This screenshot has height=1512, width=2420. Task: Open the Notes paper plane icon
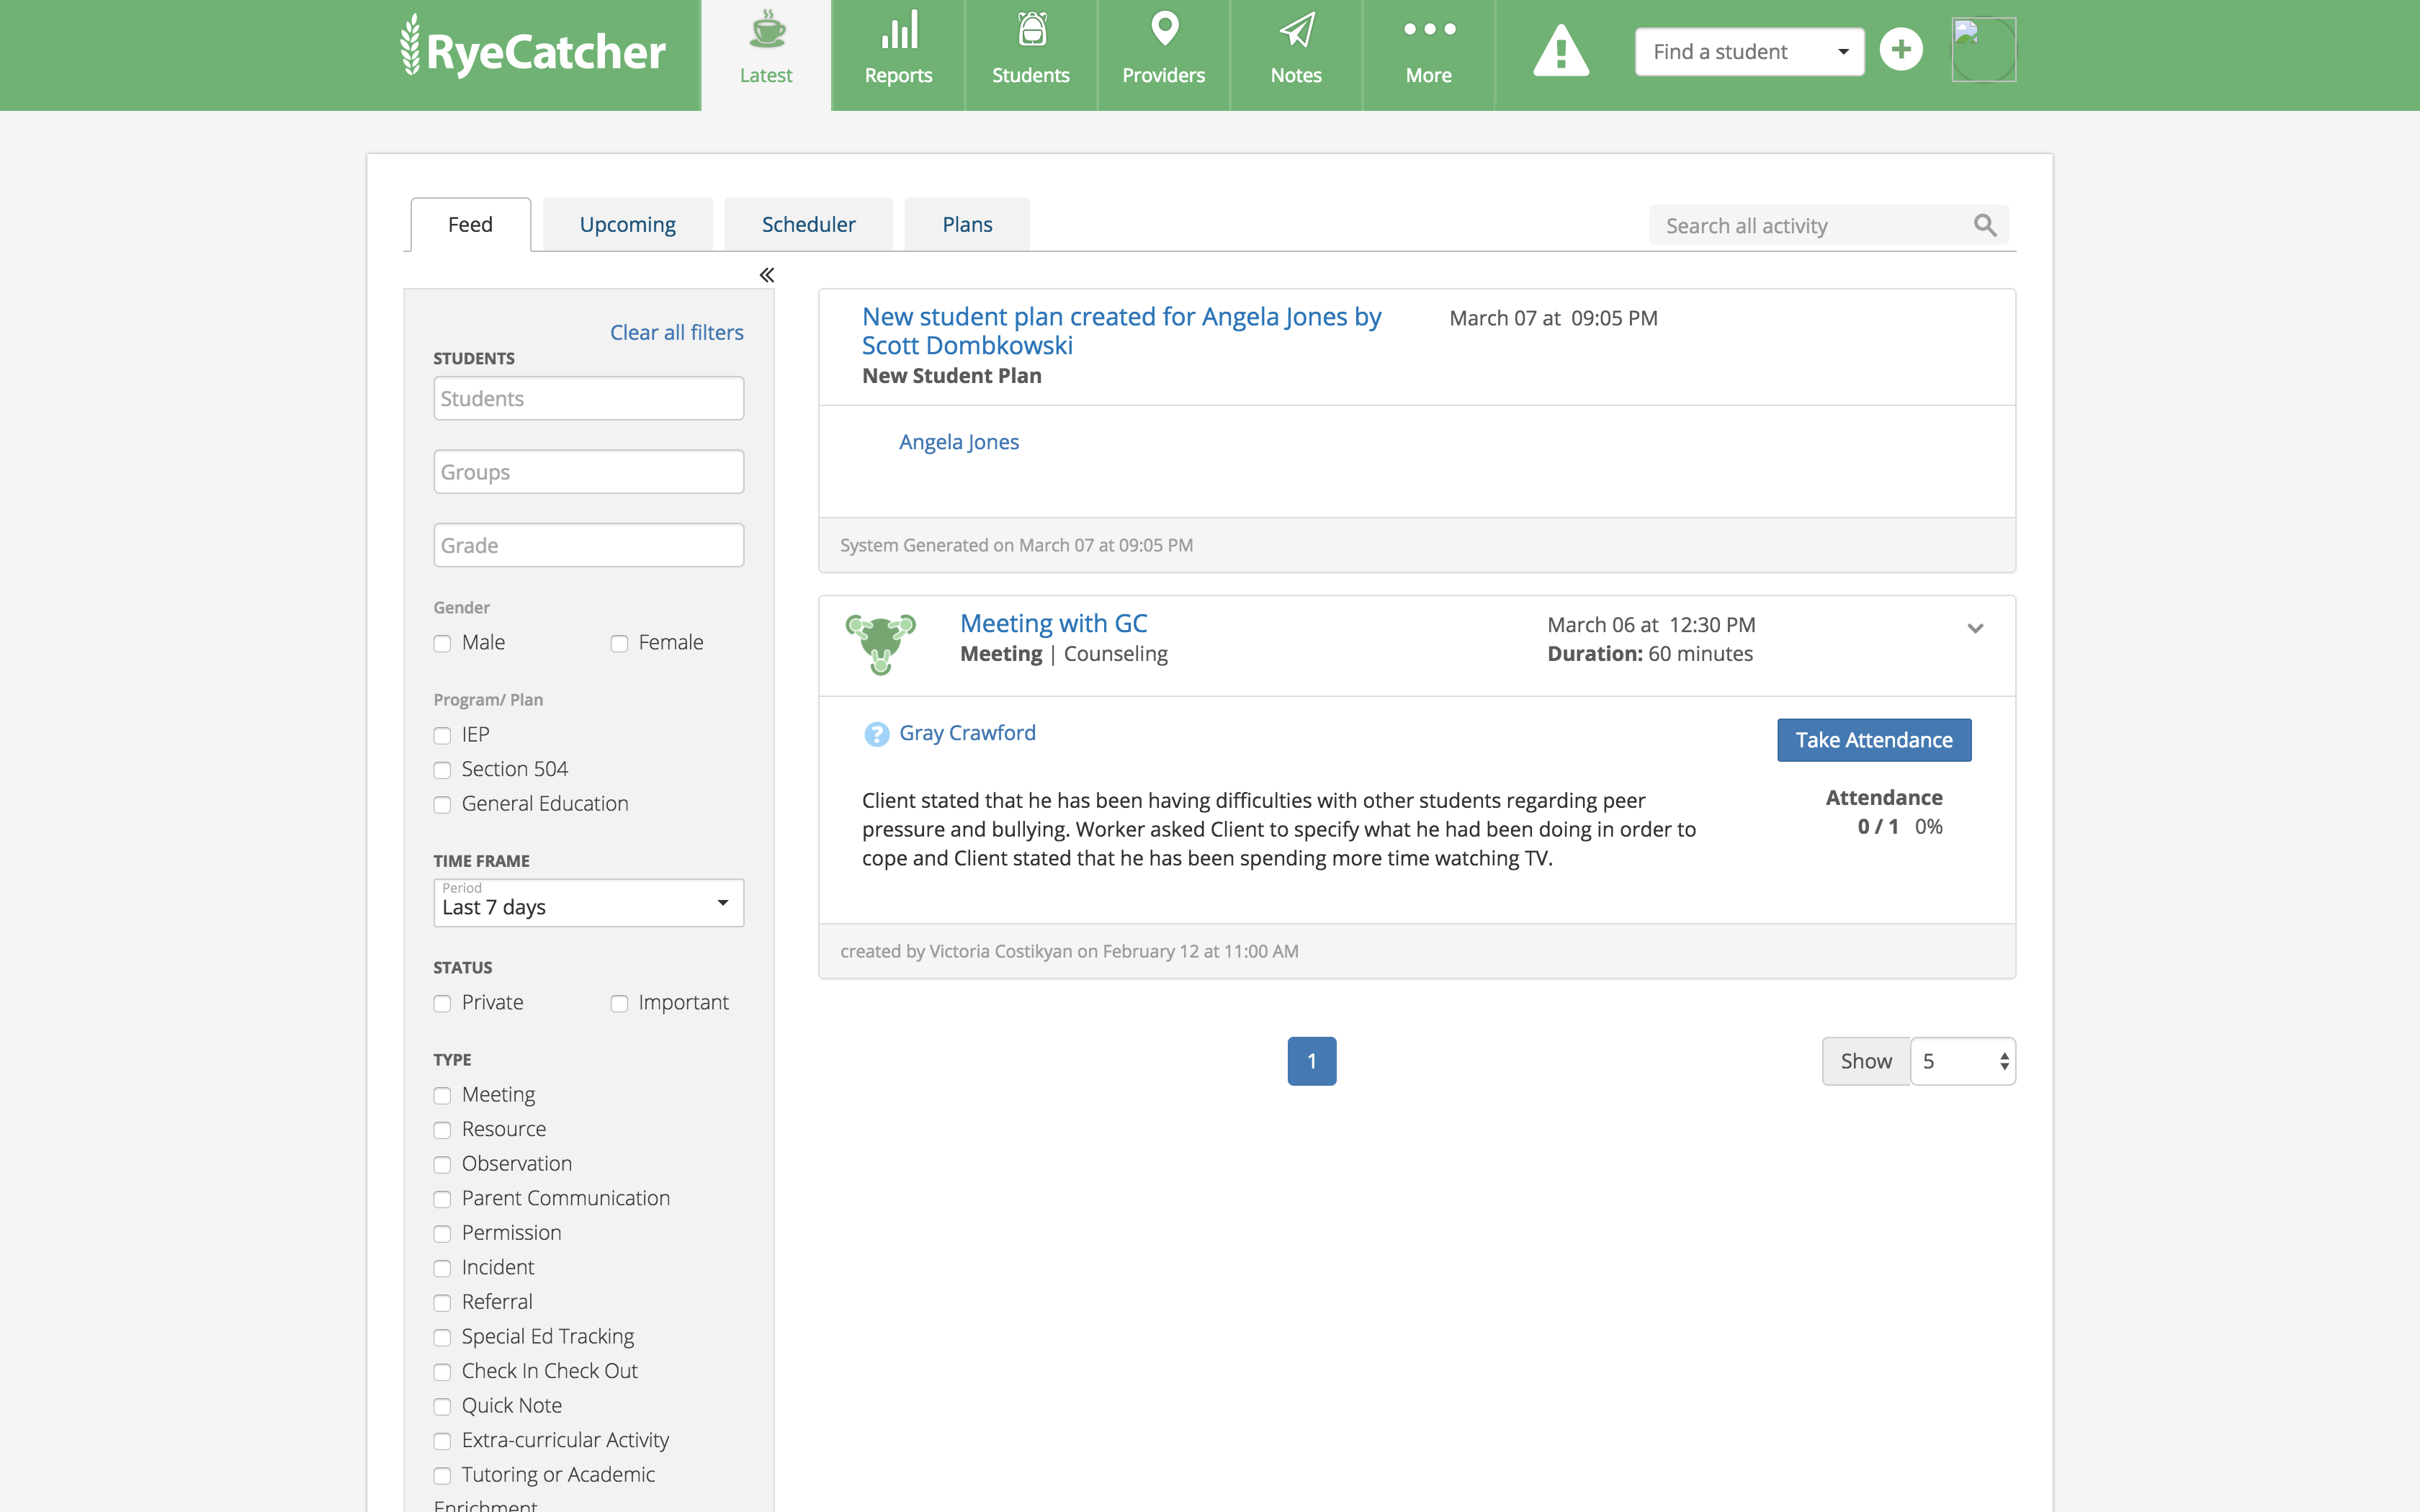(1296, 32)
